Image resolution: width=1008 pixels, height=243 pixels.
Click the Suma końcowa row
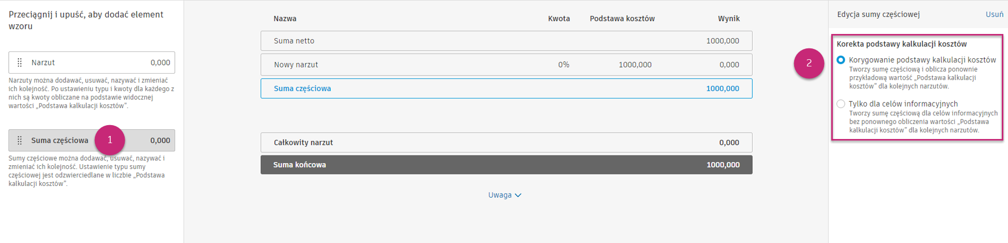point(506,165)
